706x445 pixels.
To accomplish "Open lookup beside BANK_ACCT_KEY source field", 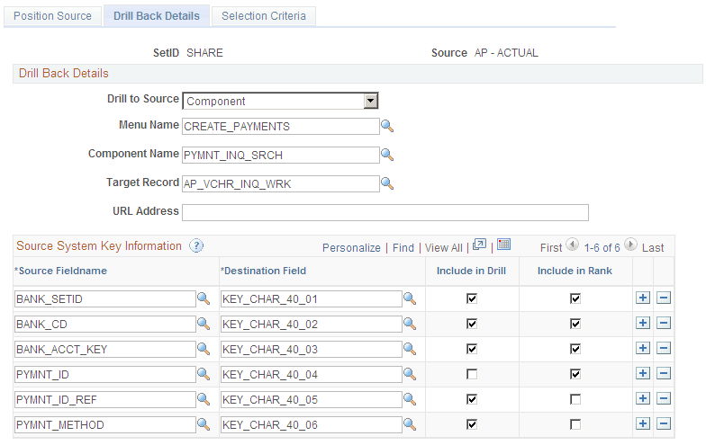I will coord(204,349).
